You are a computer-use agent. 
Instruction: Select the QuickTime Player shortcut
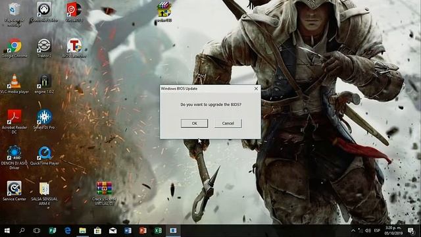pos(45,155)
